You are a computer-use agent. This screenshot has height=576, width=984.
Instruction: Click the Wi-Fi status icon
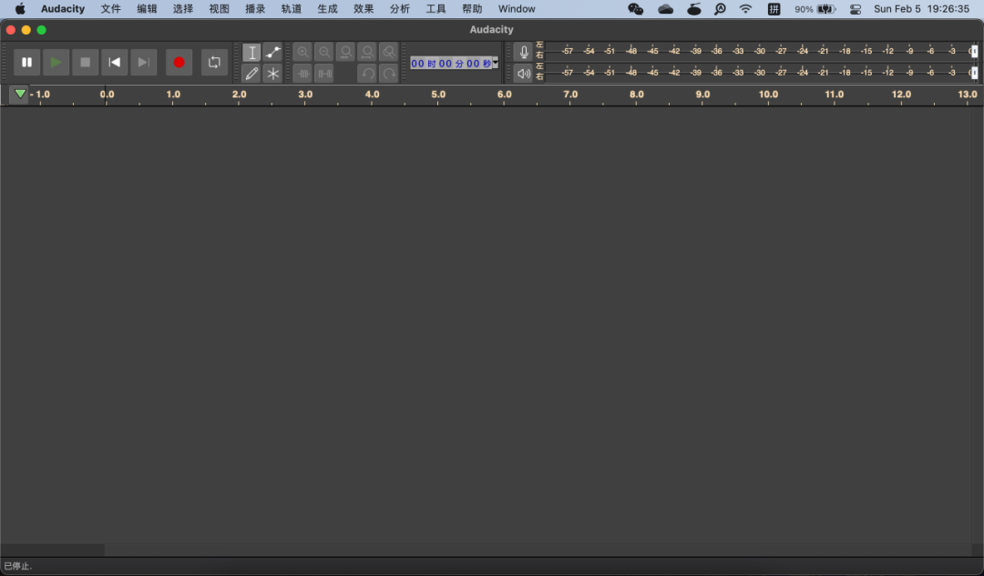click(745, 9)
